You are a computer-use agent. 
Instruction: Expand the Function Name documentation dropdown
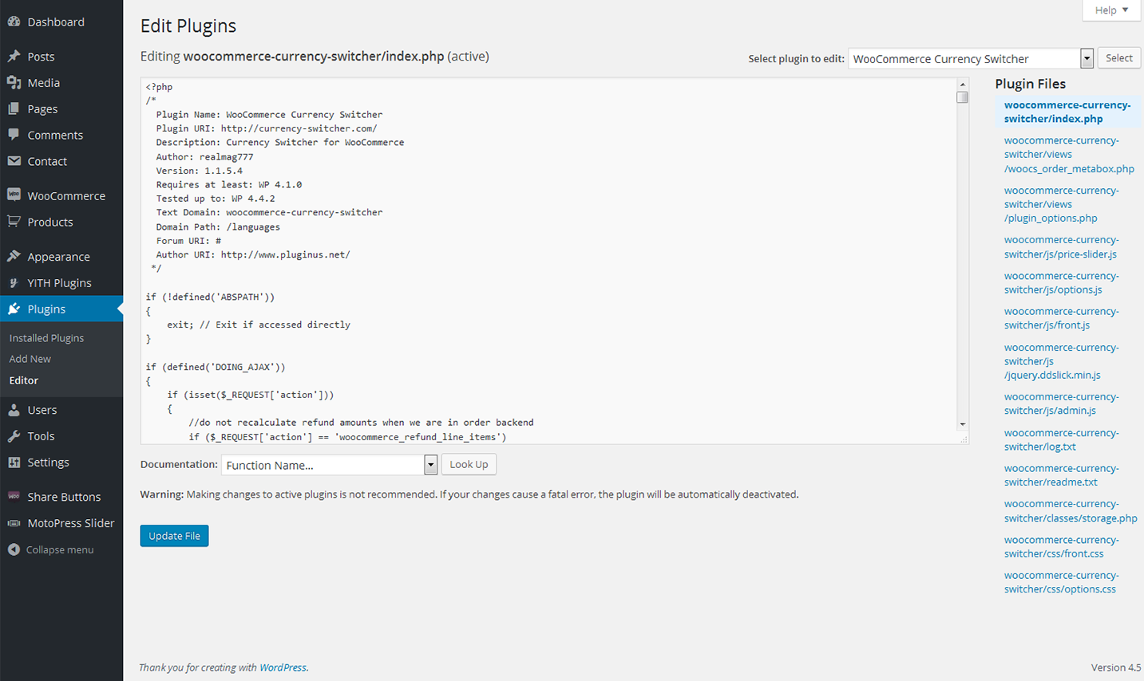[430, 465]
